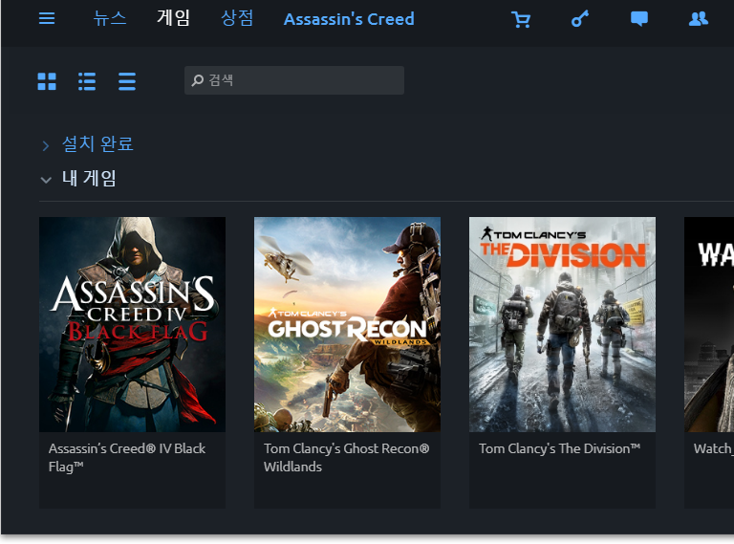
Task: Click the 검색 search field
Action: pos(294,80)
